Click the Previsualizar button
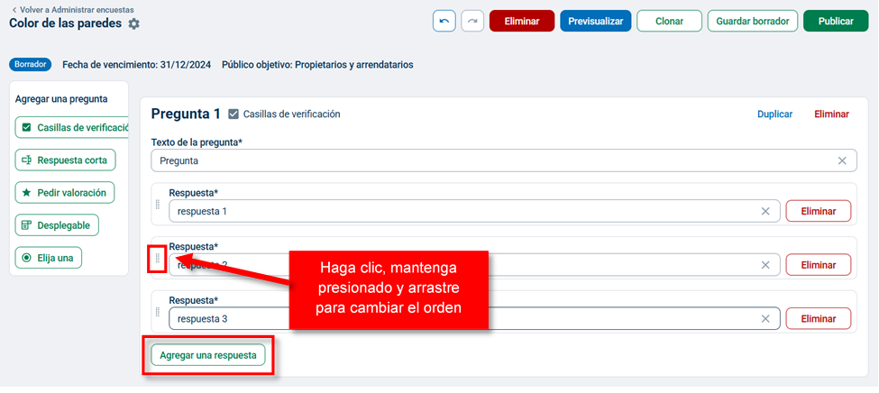The width and height of the screenshot is (879, 393). pos(595,22)
